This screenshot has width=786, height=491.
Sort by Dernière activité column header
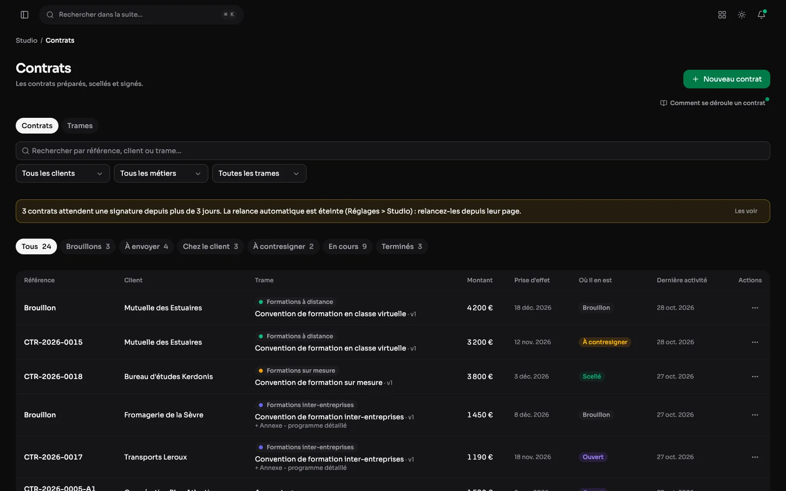682,280
